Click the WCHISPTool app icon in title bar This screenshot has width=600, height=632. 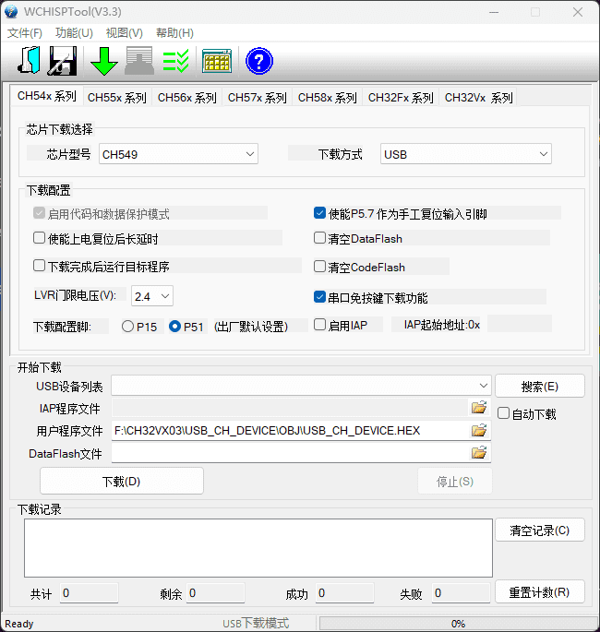coord(11,12)
